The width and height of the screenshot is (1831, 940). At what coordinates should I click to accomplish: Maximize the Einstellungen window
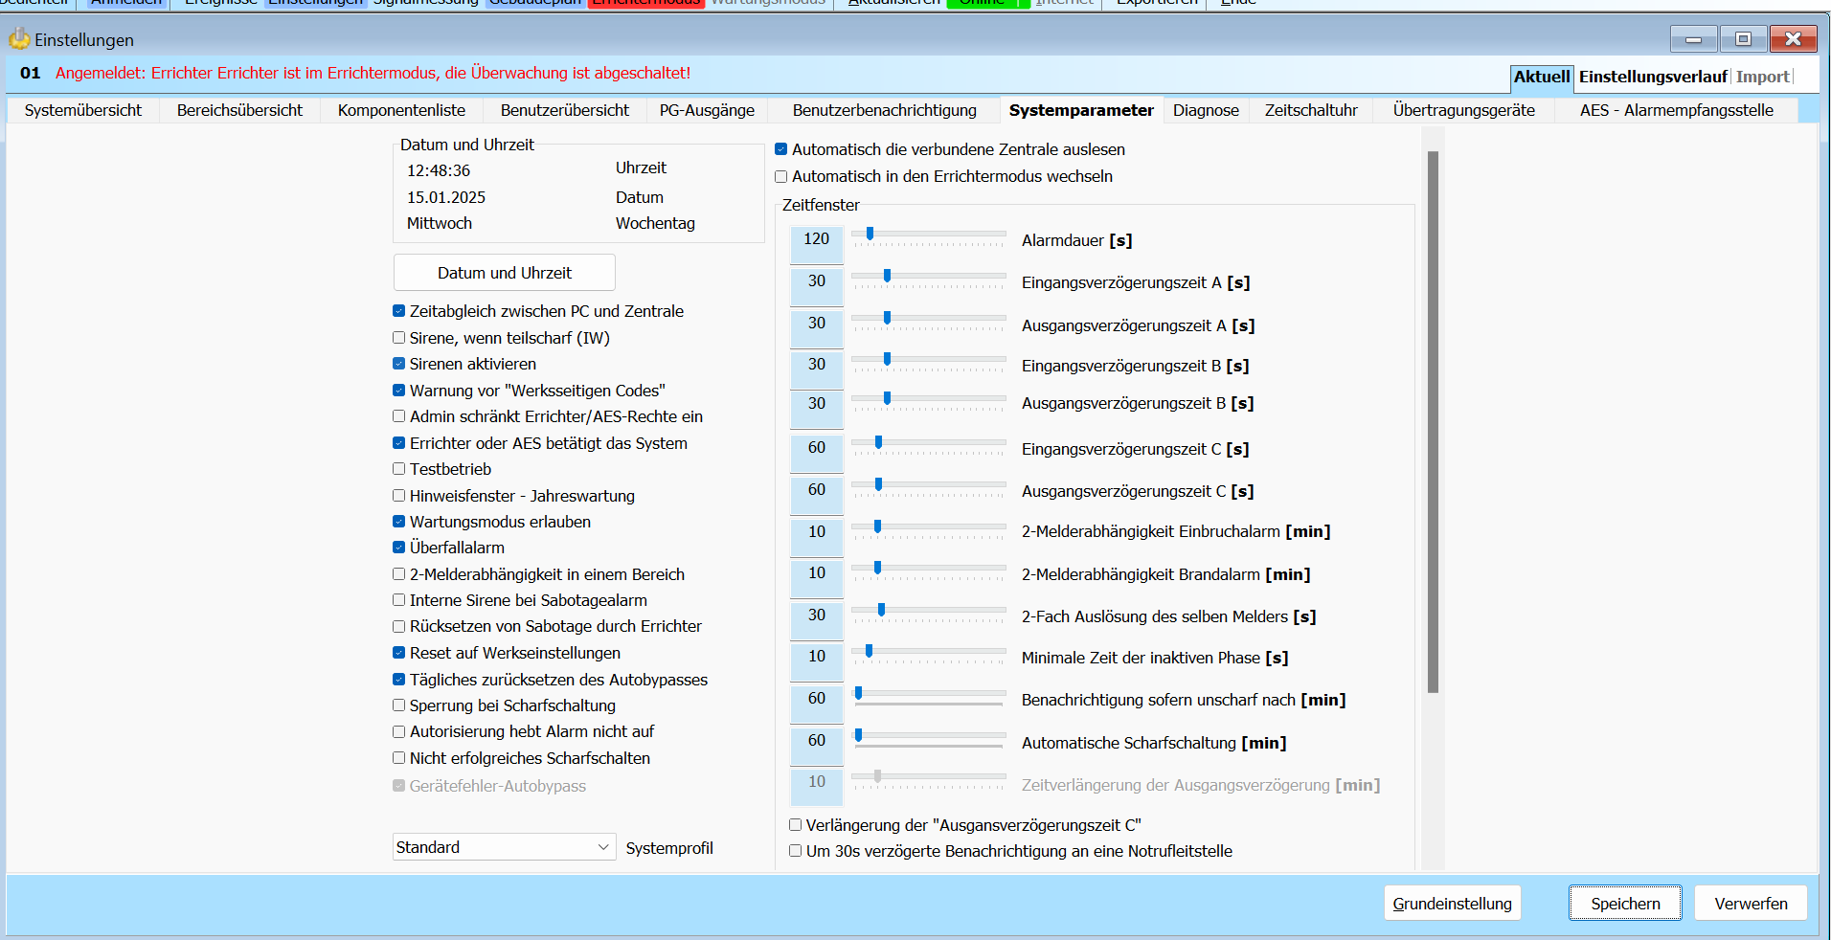[1743, 39]
